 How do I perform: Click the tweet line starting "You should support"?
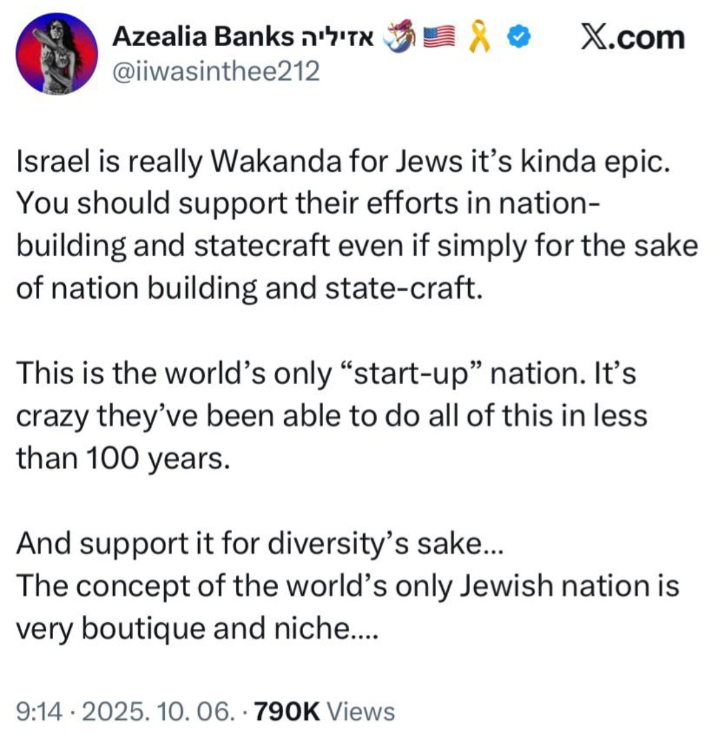point(308,204)
